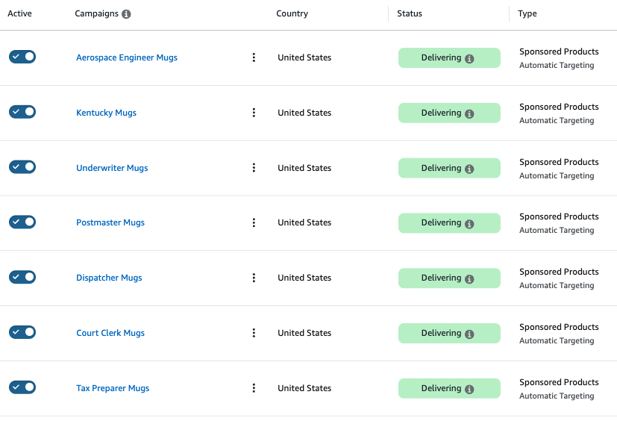Click info icon in Kentucky Mugs Delivering status

469,114
